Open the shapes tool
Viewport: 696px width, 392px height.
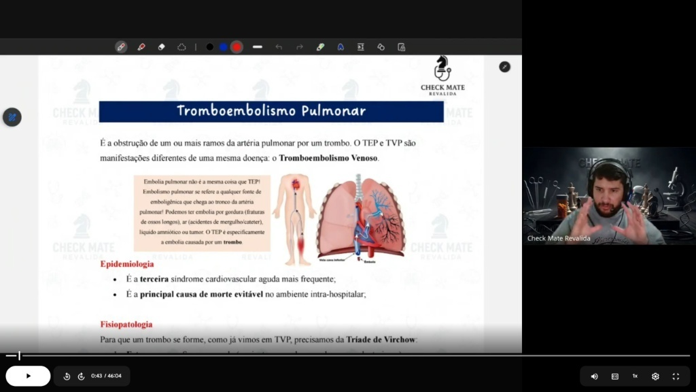[x=381, y=47]
